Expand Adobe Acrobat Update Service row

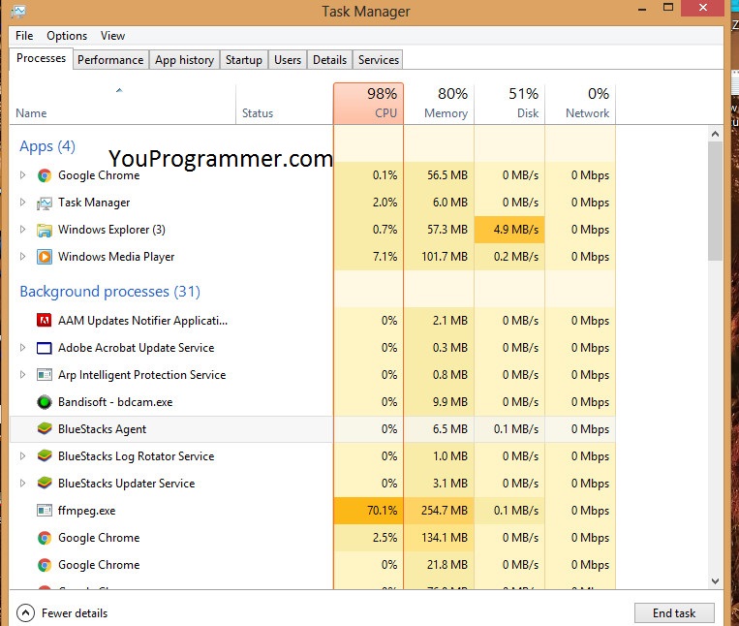22,348
